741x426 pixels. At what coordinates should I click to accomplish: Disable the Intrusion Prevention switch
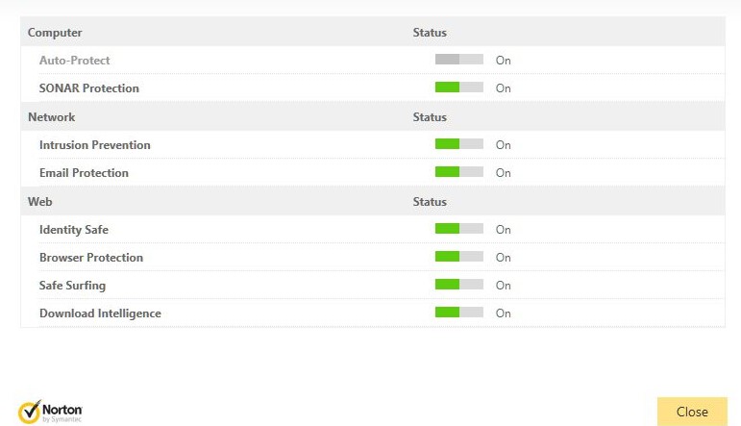pos(459,144)
